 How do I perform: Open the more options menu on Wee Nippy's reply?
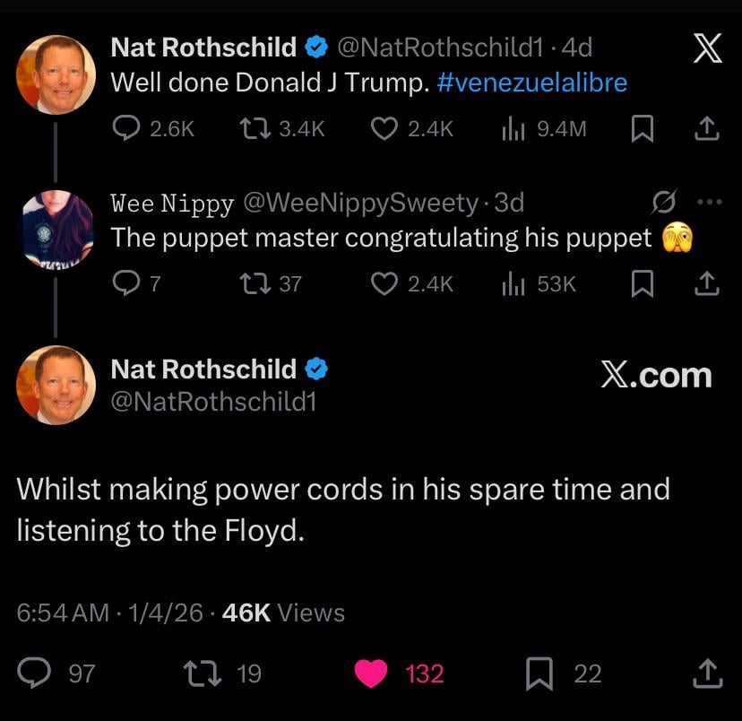[708, 203]
